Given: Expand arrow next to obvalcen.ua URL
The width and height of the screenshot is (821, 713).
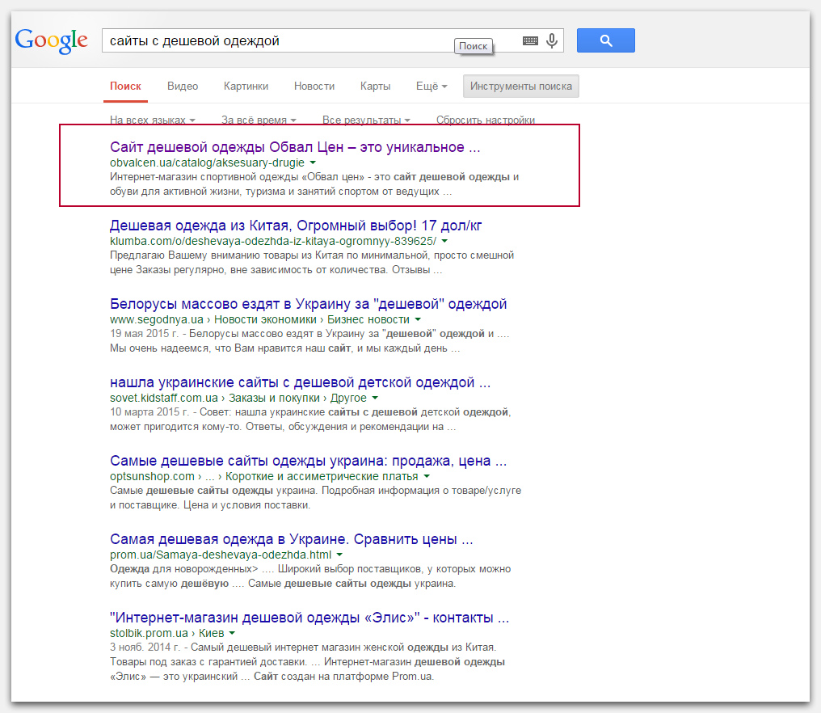Looking at the screenshot, I should 313,162.
